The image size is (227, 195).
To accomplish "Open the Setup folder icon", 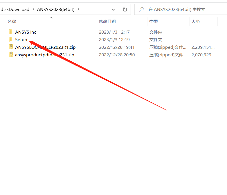I will [11, 40].
